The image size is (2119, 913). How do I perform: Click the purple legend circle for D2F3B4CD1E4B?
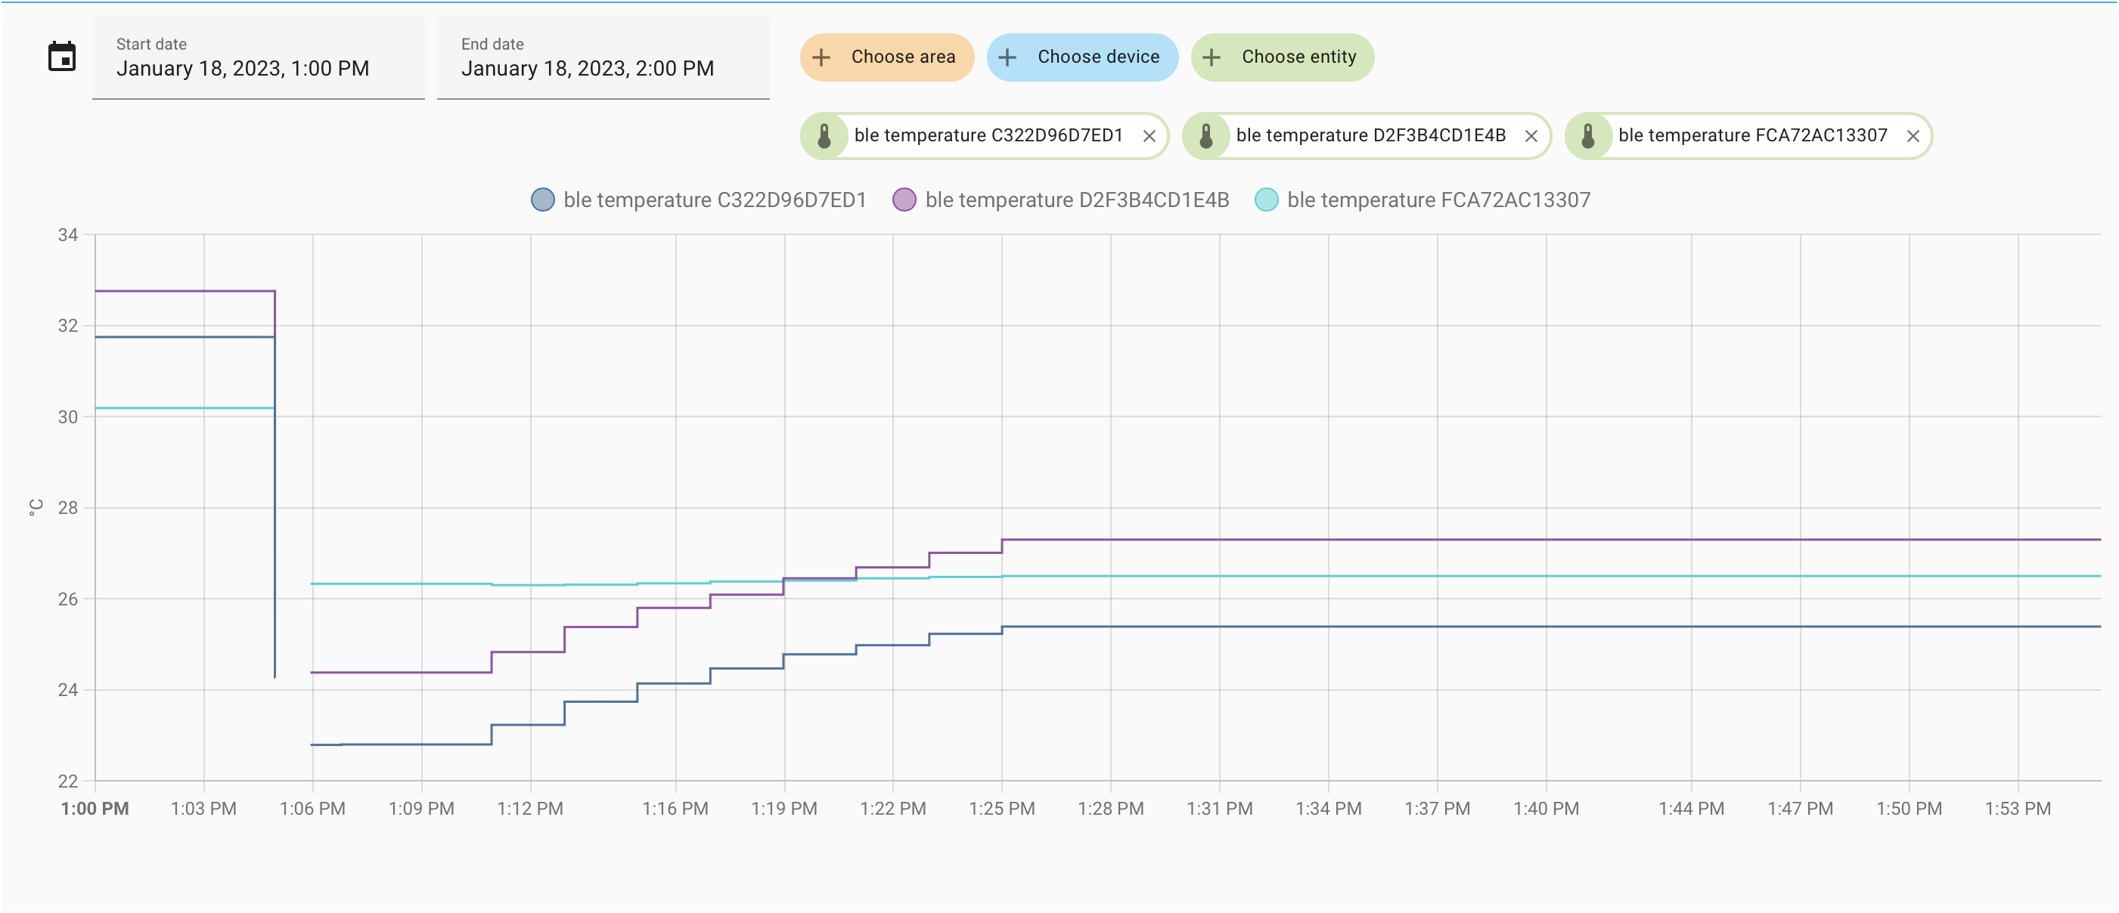pyautogui.click(x=905, y=199)
